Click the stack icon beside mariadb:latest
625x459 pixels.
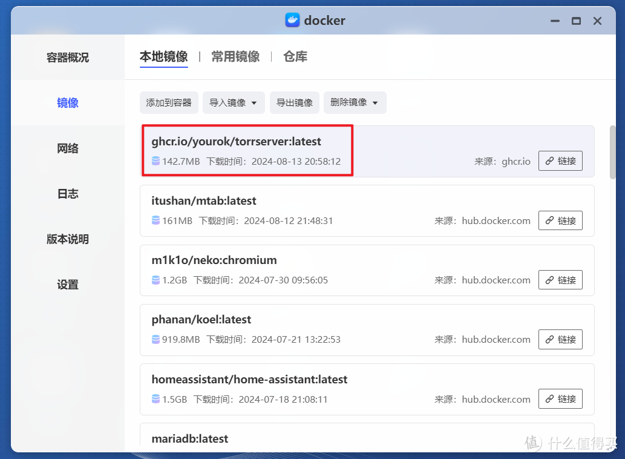pyautogui.click(x=156, y=455)
